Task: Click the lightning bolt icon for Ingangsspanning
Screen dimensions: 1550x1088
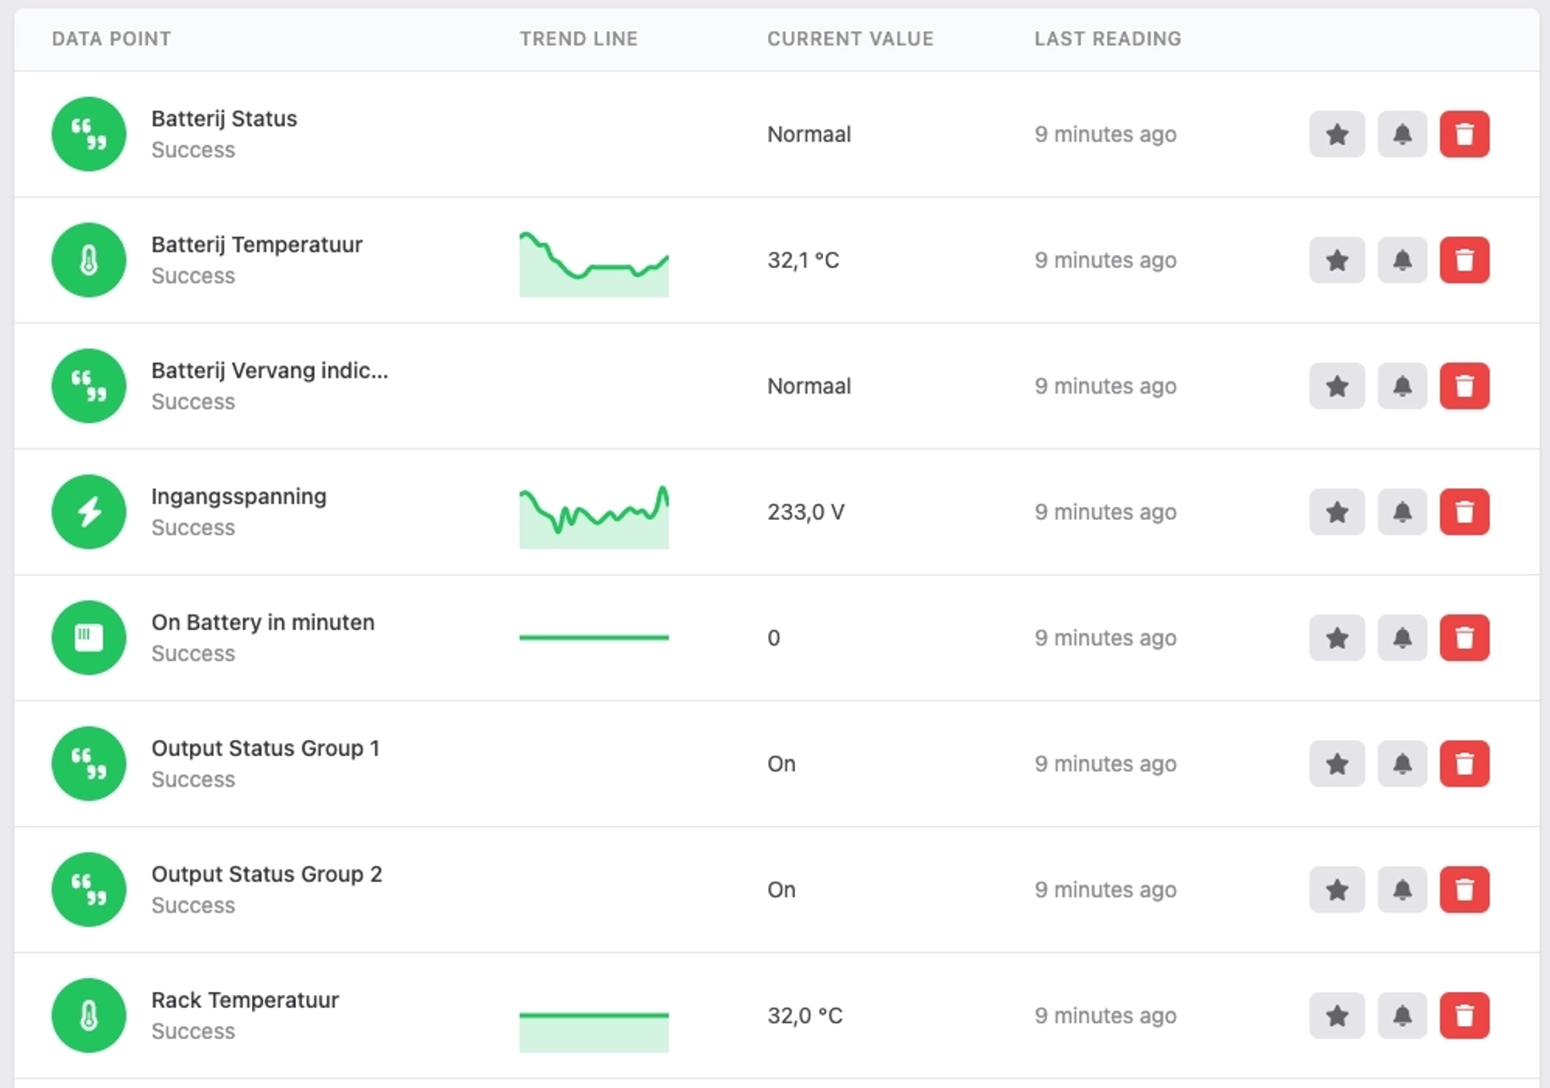Action: point(89,512)
